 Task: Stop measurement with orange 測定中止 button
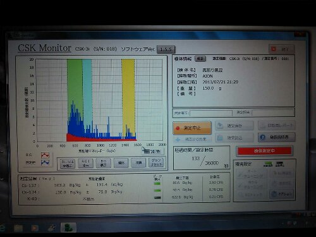click(x=192, y=128)
